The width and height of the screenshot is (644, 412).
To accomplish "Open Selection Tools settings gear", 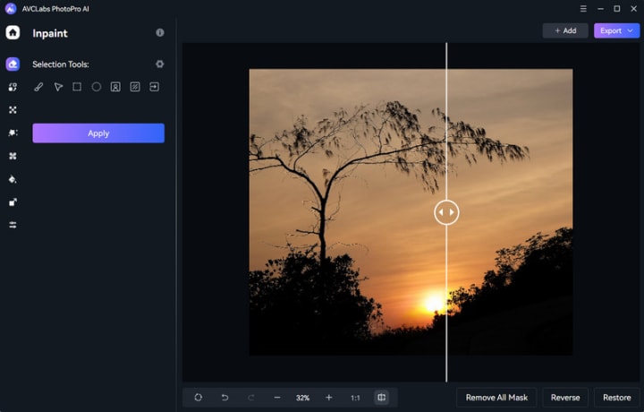I will point(160,64).
